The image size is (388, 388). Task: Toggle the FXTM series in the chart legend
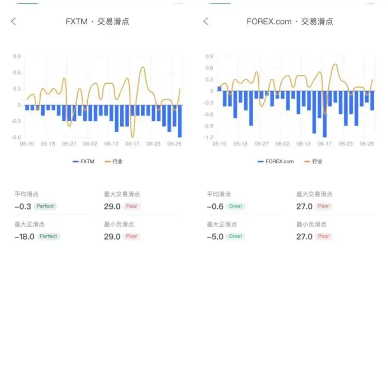click(x=84, y=162)
